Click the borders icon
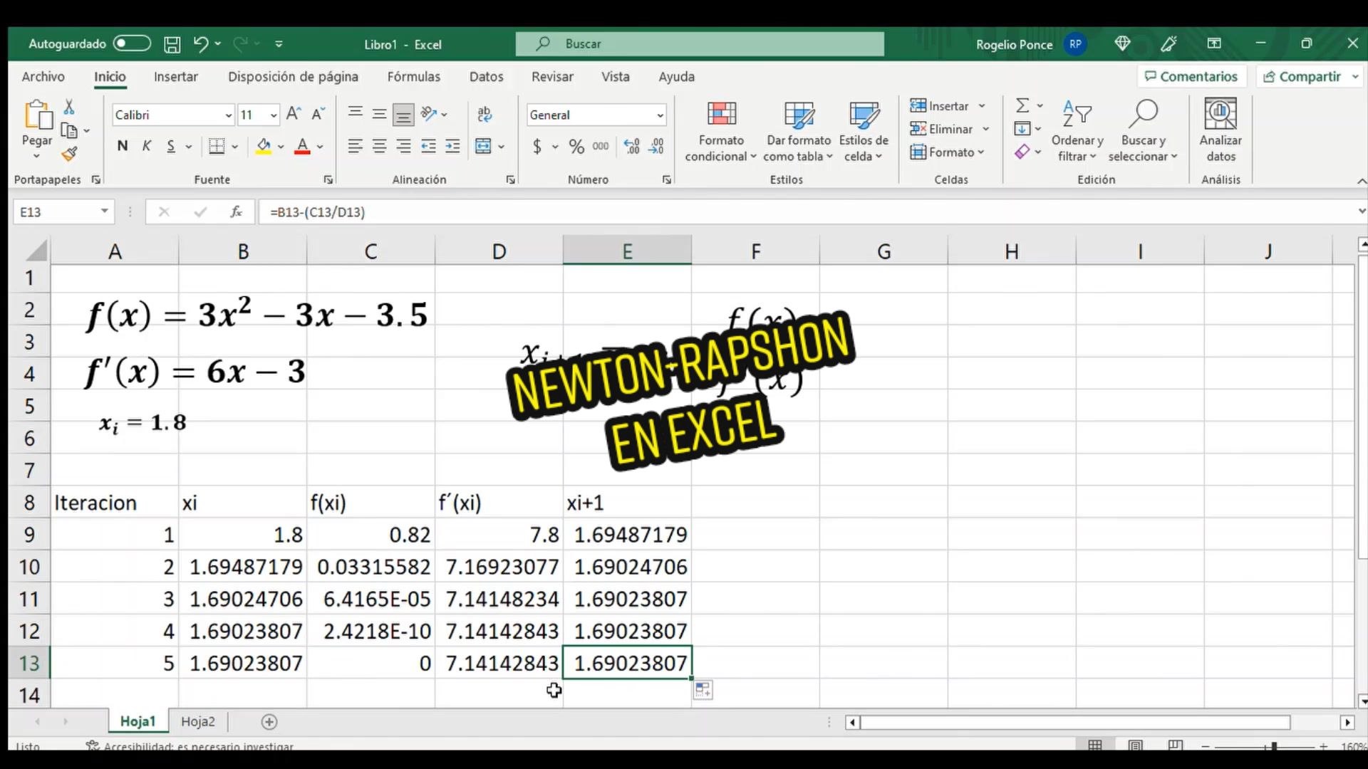 coord(217,146)
